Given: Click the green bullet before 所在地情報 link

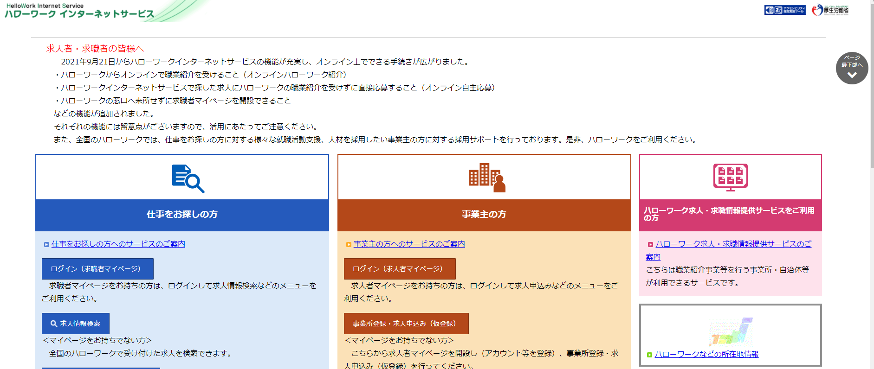Looking at the screenshot, I should click(x=649, y=355).
